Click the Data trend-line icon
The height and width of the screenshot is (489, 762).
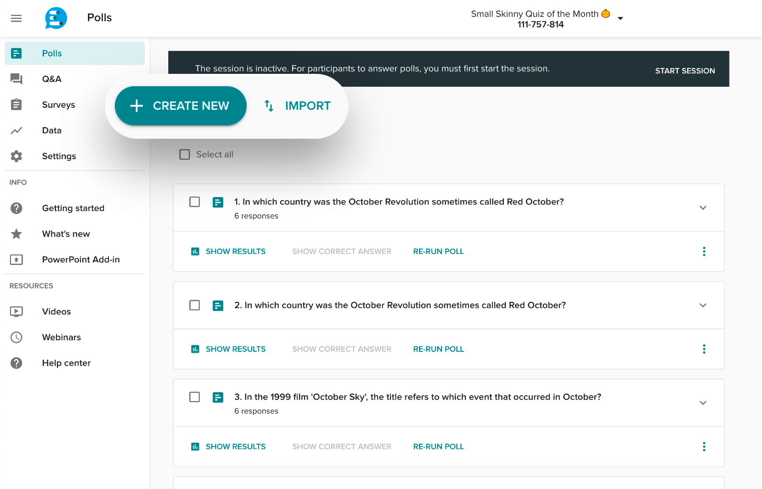tap(16, 130)
